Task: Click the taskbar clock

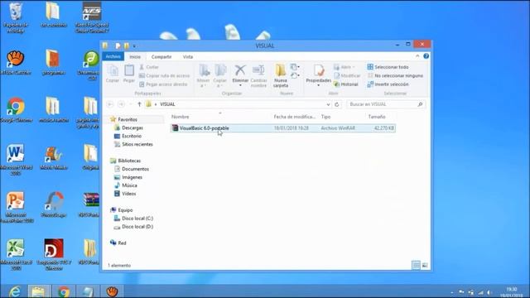Action: [x=512, y=292]
